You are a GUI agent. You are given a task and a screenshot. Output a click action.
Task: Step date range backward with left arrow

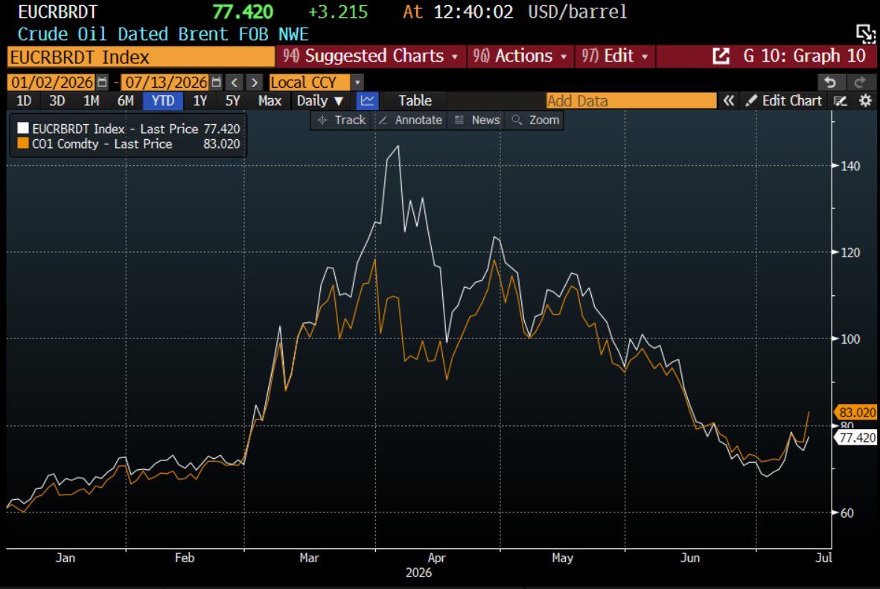235,83
